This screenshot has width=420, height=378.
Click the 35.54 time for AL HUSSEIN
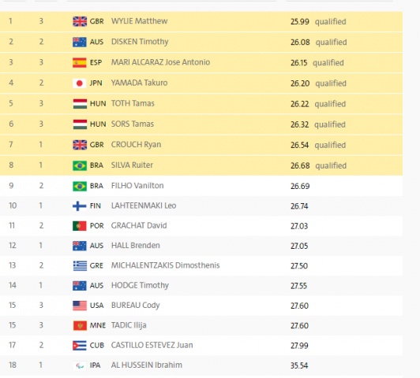pyautogui.click(x=299, y=365)
